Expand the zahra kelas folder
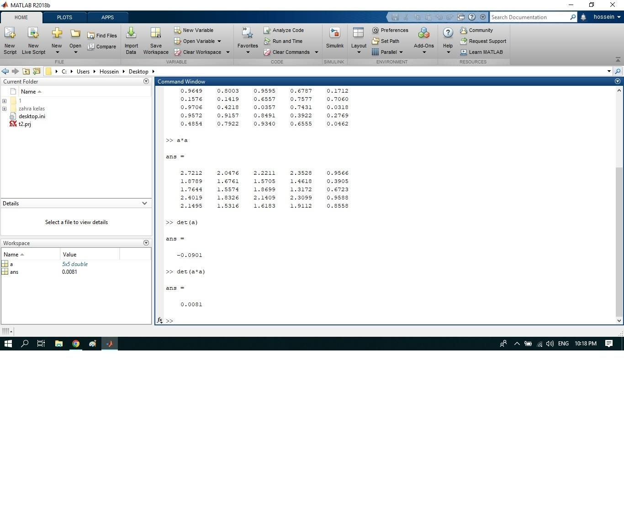The height and width of the screenshot is (512, 624). click(x=5, y=109)
